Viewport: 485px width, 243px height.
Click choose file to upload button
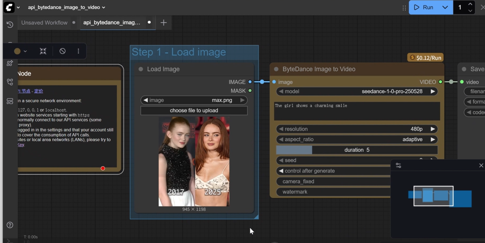[194, 111]
